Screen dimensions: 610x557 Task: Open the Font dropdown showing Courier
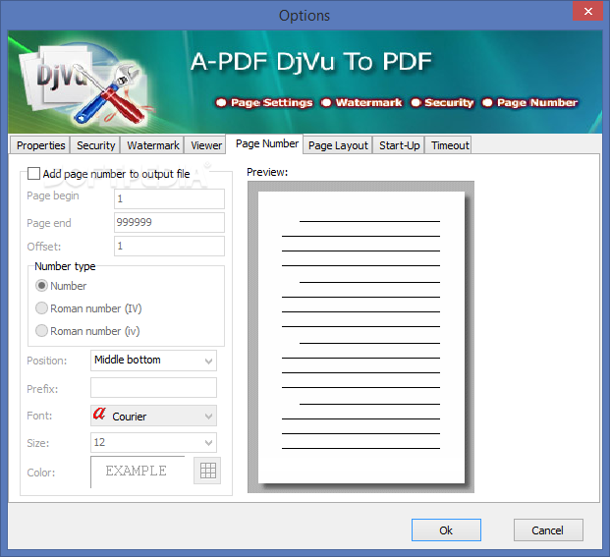pyautogui.click(x=153, y=416)
